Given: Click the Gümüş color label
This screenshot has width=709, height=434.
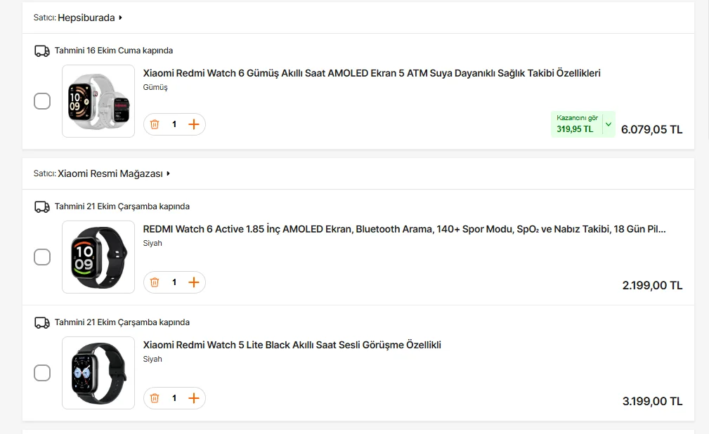Looking at the screenshot, I should [x=155, y=87].
